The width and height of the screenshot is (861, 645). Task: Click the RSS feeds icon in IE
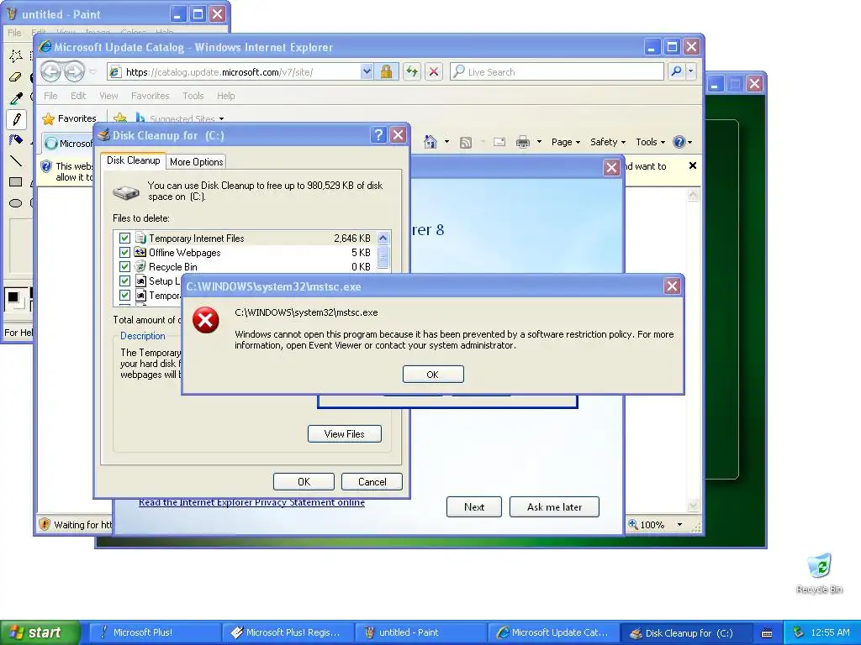coord(466,143)
